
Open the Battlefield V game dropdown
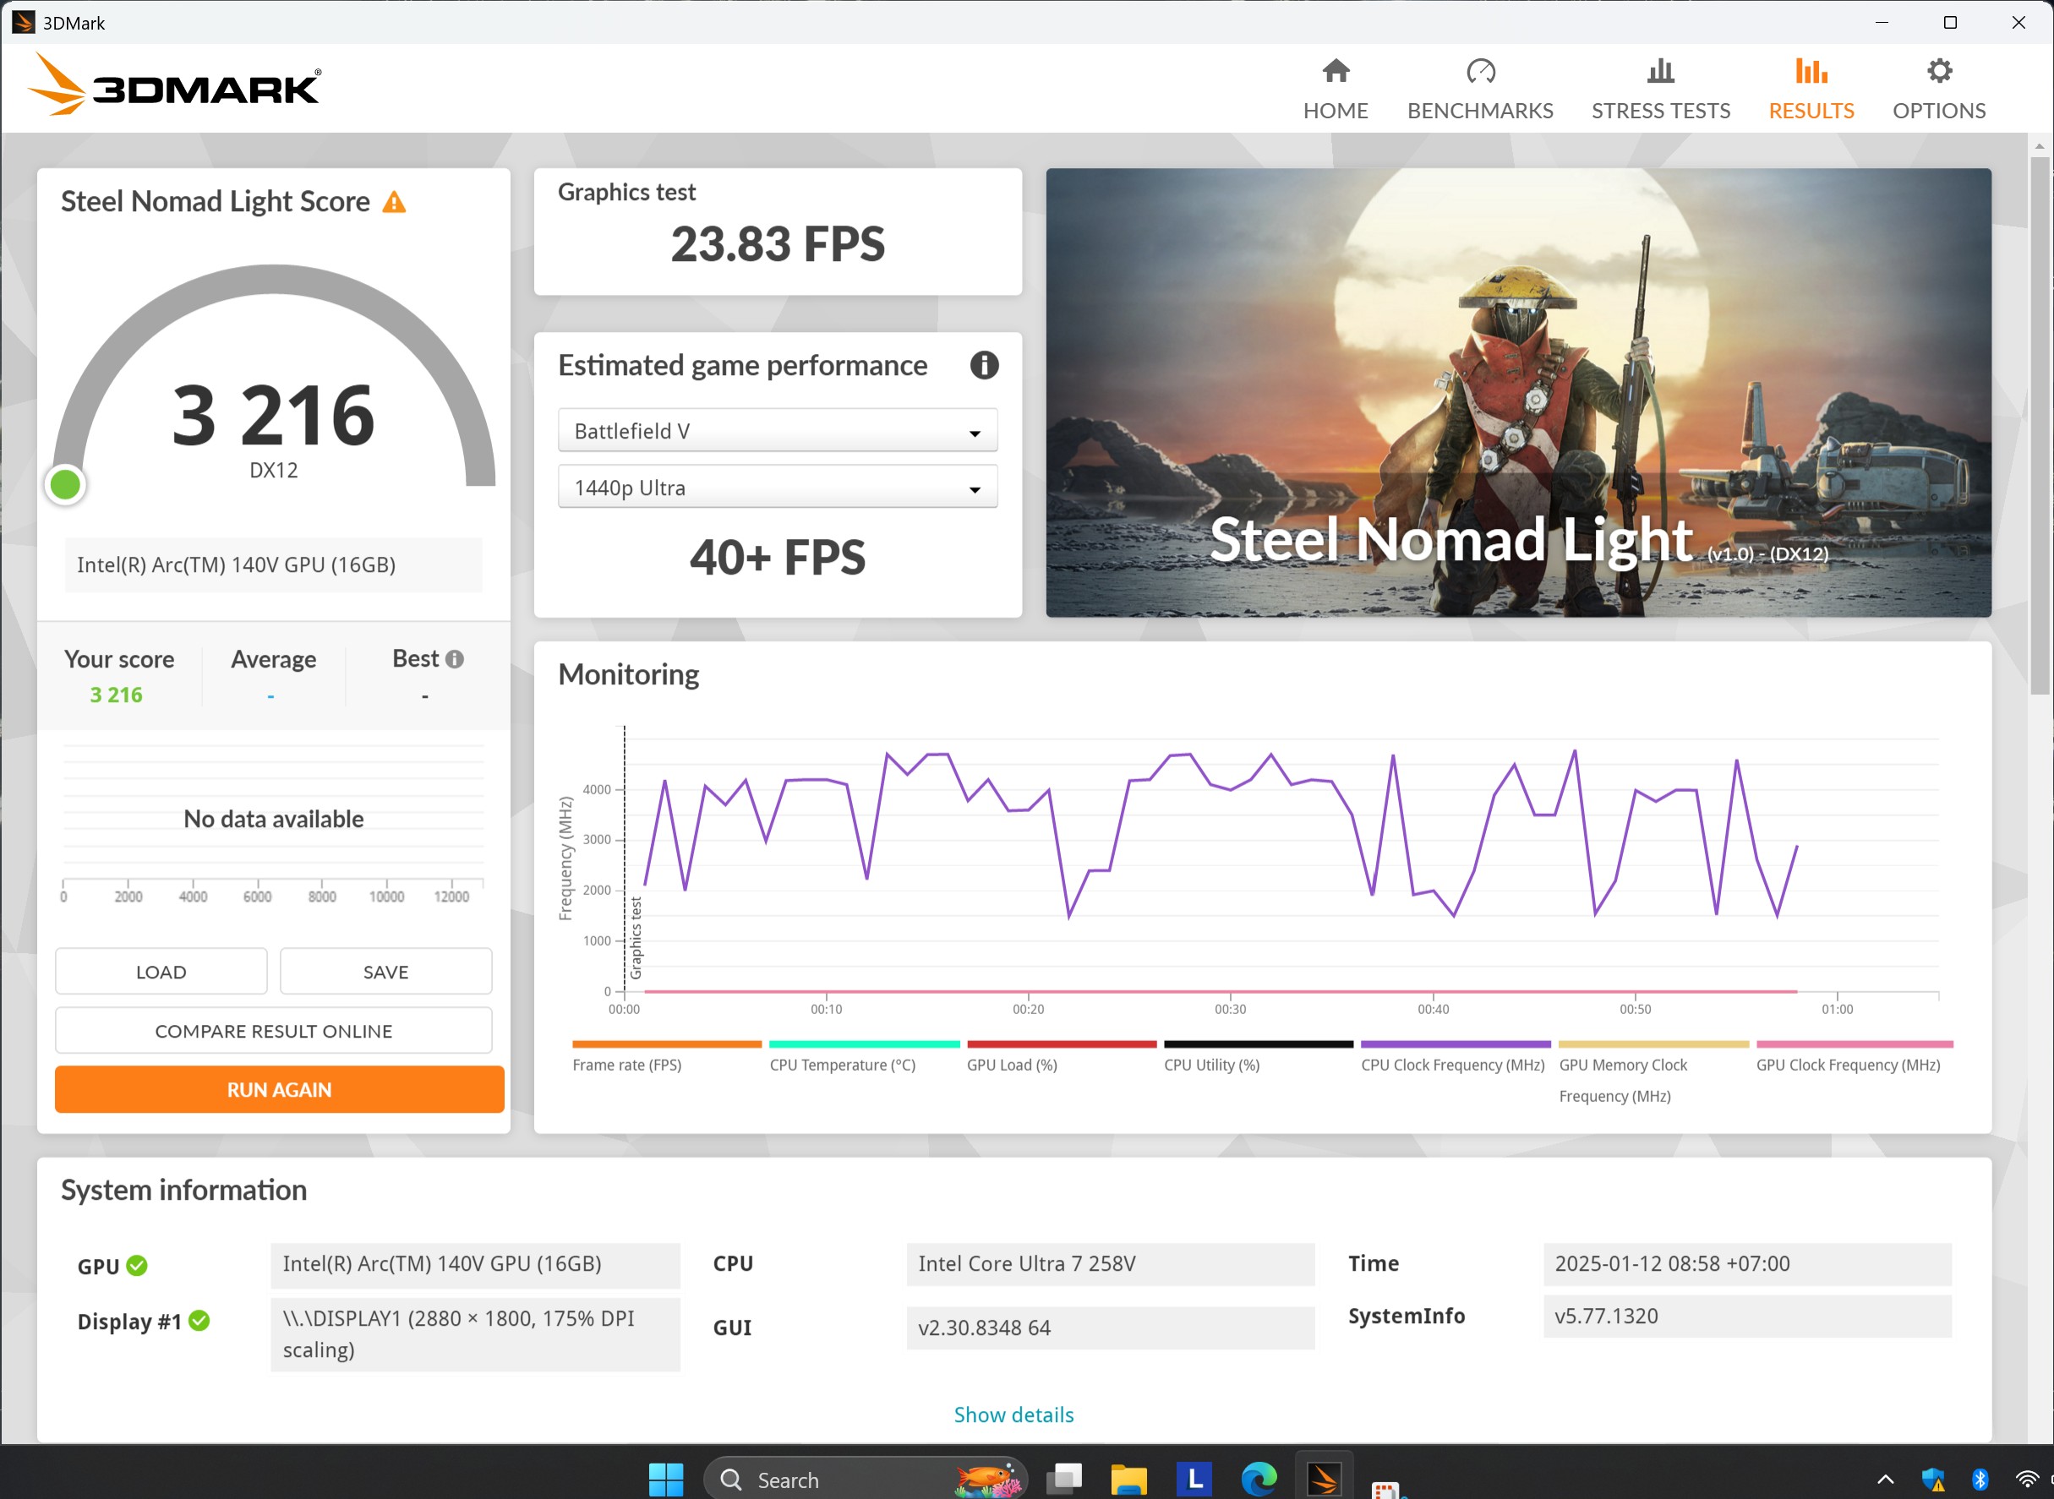777,431
